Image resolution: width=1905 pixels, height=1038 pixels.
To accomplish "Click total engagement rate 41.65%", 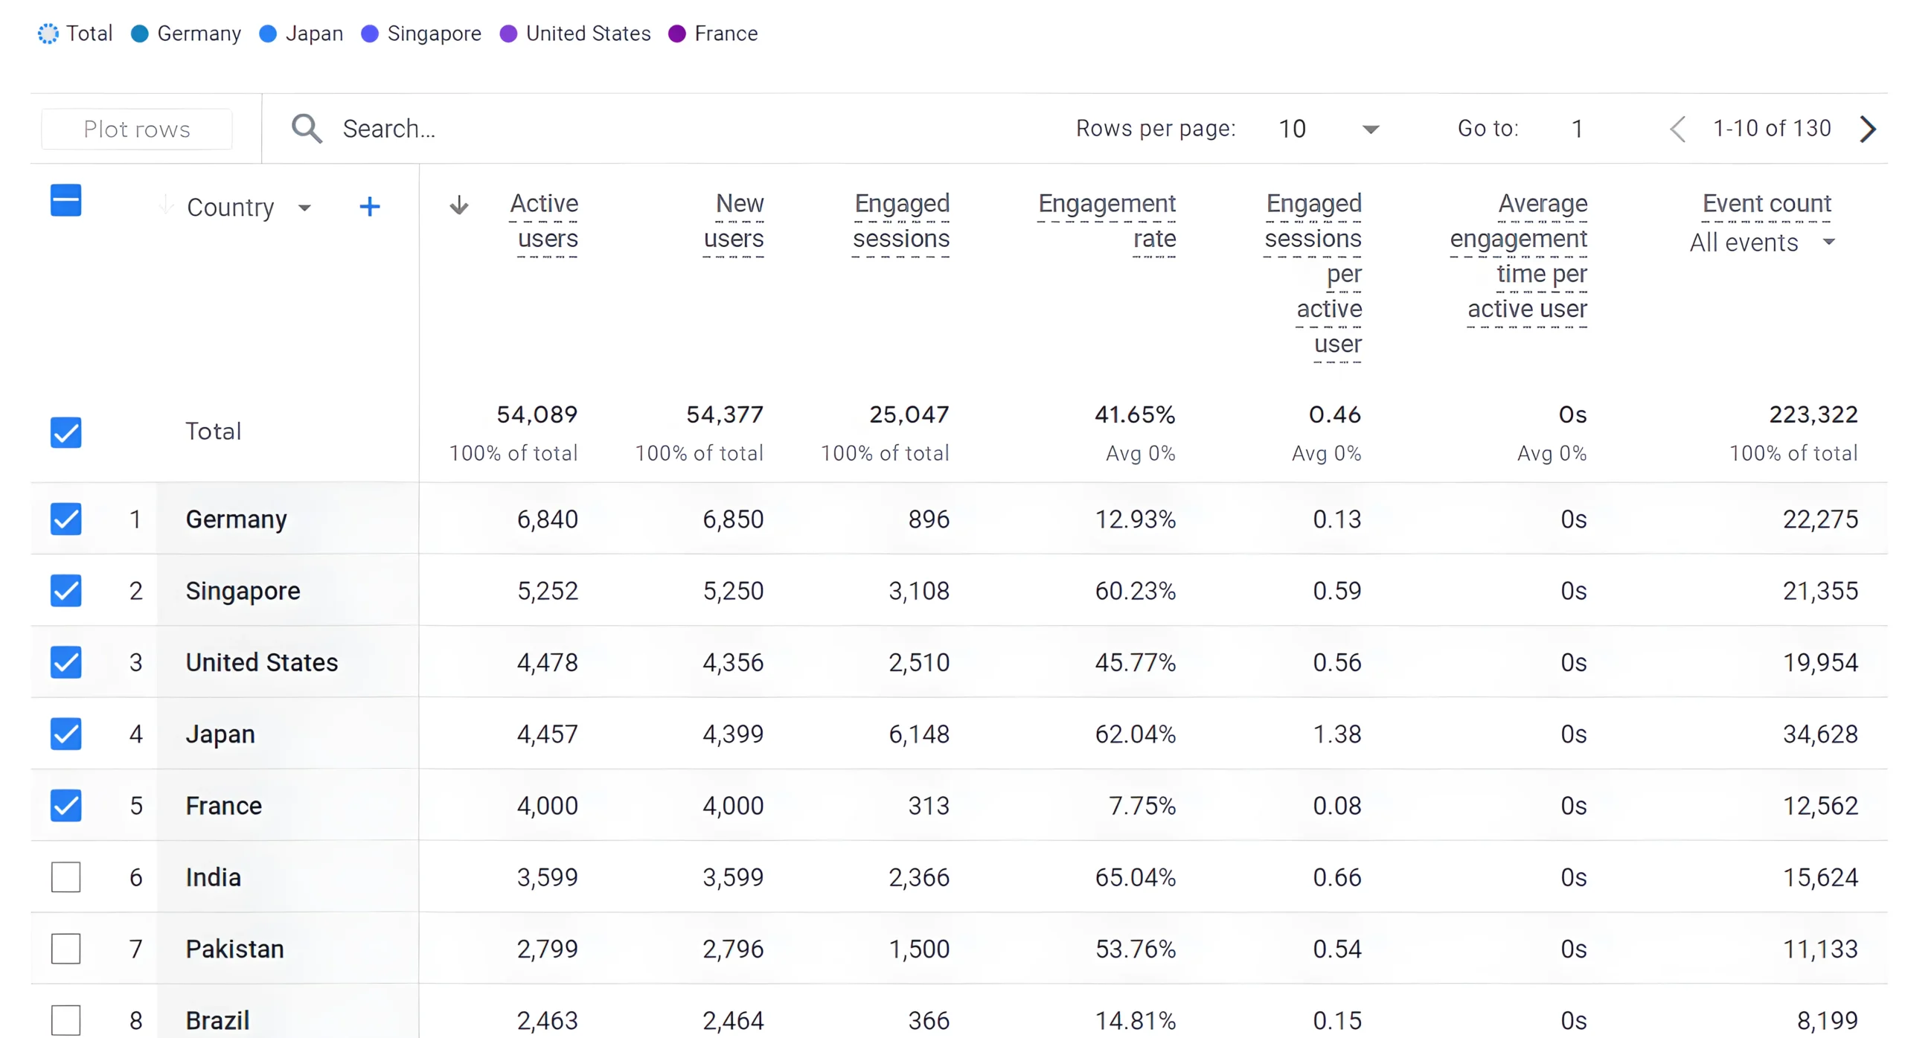I will point(1134,414).
